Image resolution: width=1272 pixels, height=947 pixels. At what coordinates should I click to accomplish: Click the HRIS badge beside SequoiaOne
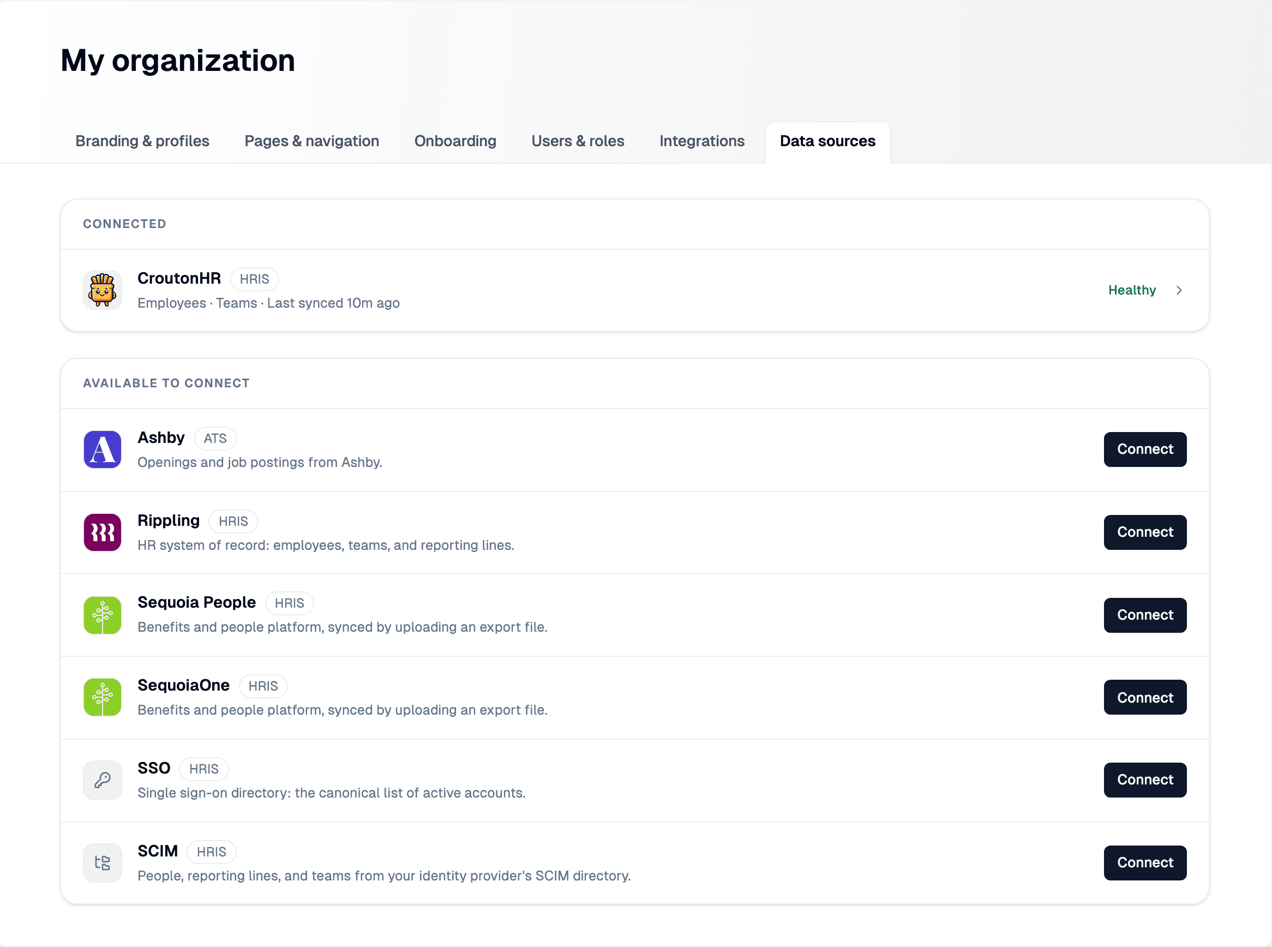pyautogui.click(x=263, y=686)
